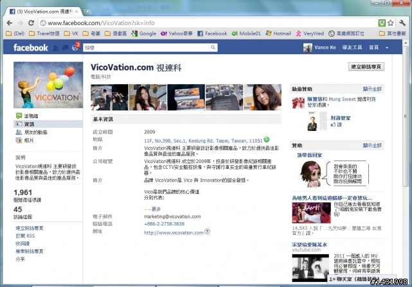Click the browser forward arrow
The height and width of the screenshot is (287, 412).
coord(20,23)
